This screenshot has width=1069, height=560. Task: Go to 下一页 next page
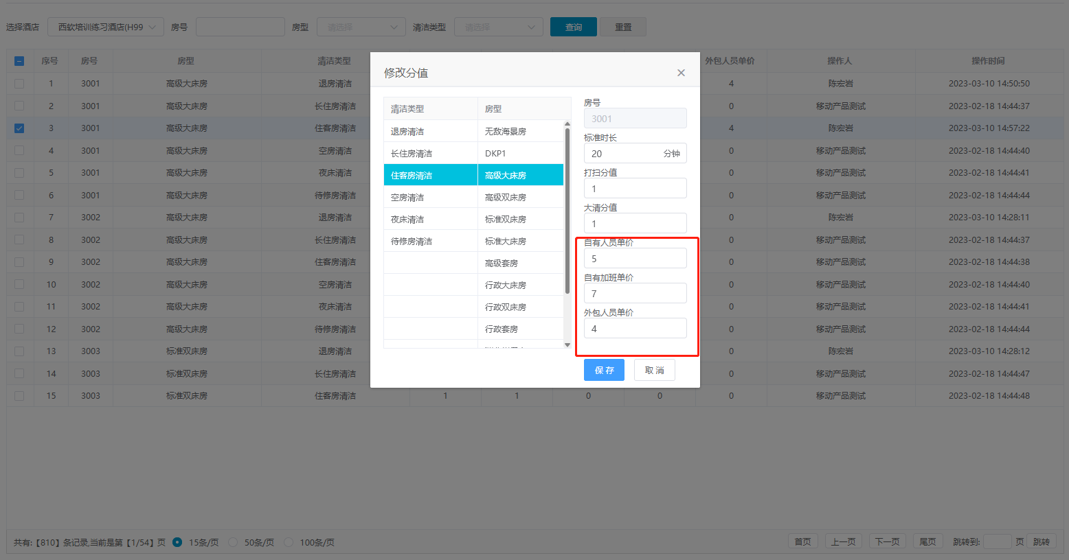887,542
